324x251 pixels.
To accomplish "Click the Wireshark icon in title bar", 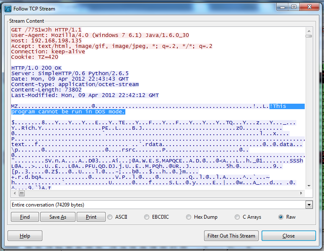I will (8, 9).
